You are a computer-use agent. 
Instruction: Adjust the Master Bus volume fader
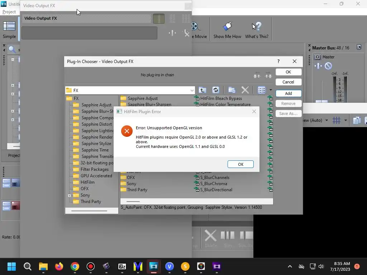point(321,101)
